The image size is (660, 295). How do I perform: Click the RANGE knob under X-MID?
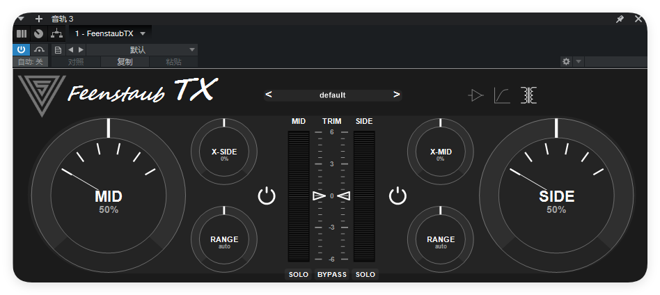pyautogui.click(x=440, y=239)
